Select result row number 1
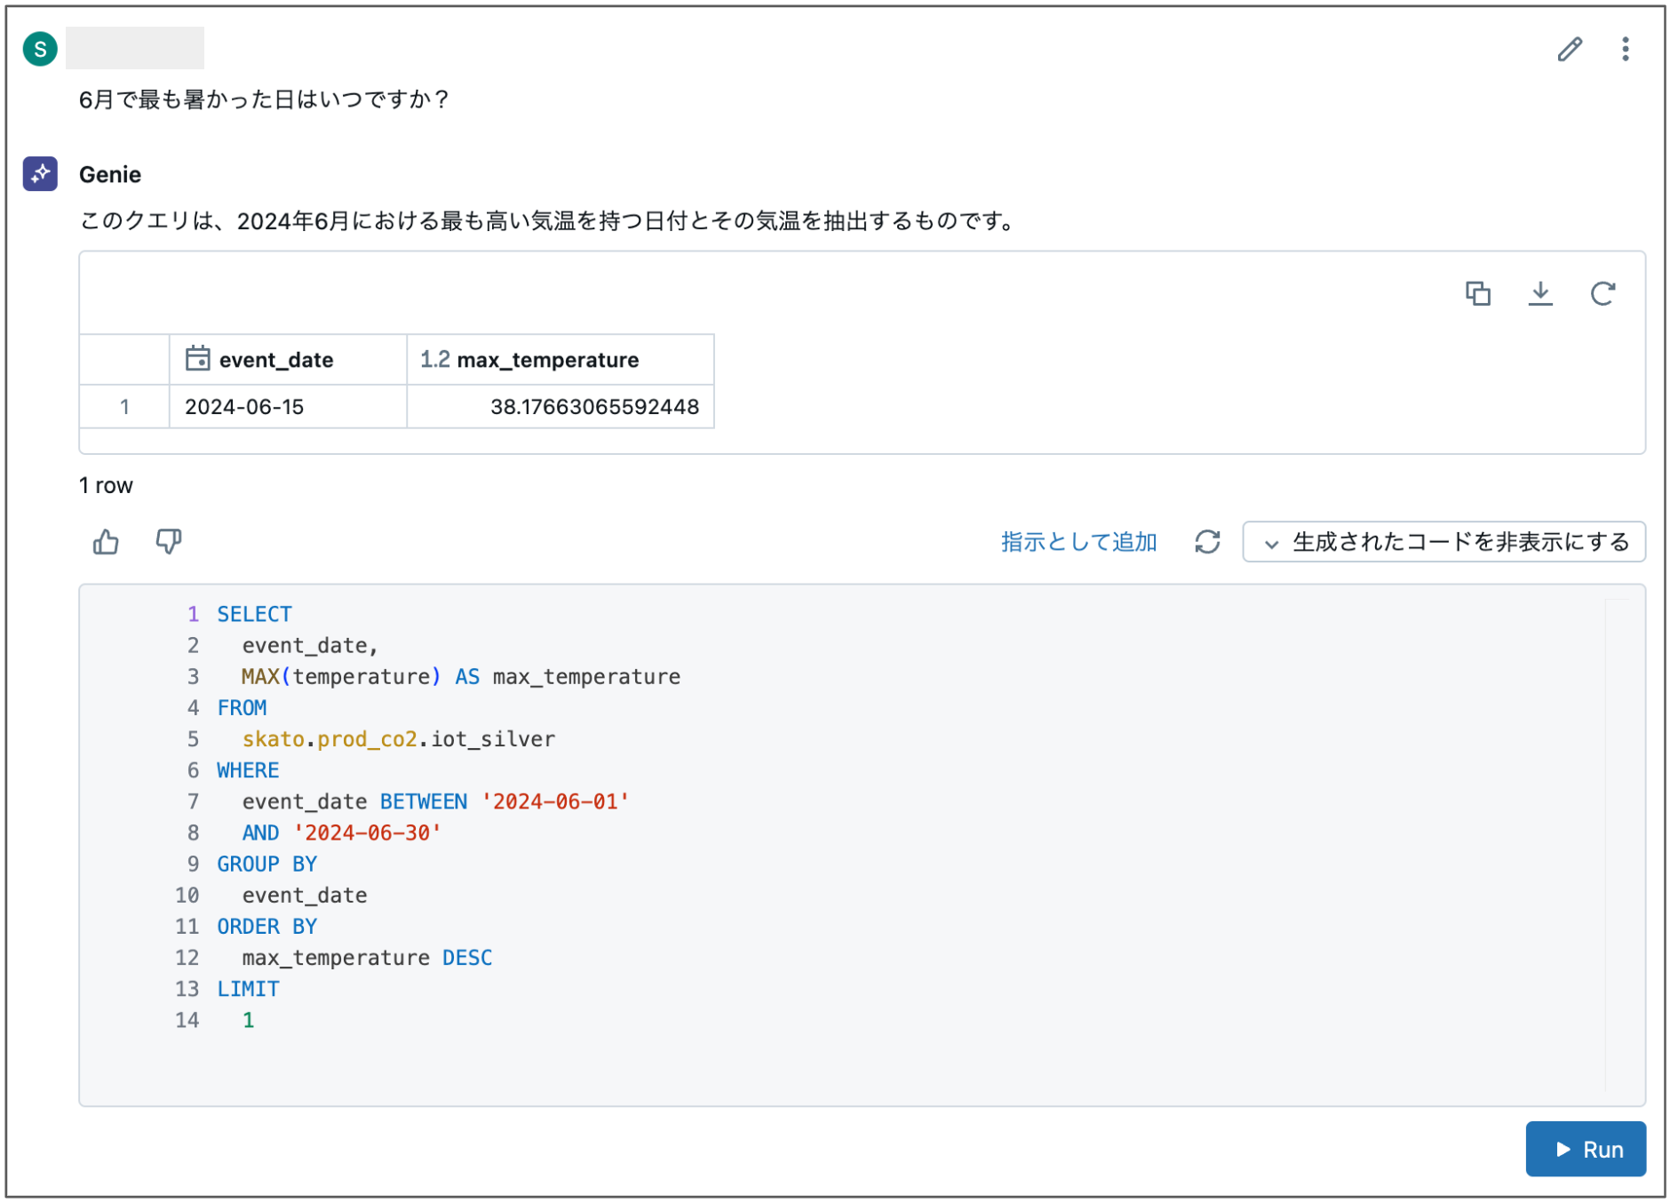Viewport: 1670px width, 1203px height. point(124,407)
